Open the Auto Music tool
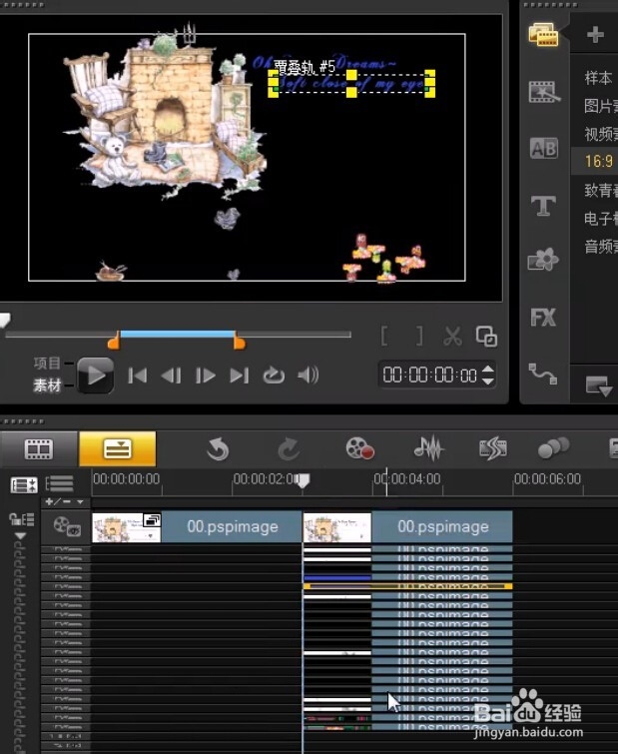Viewport: 618px width, 754px height. [493, 448]
